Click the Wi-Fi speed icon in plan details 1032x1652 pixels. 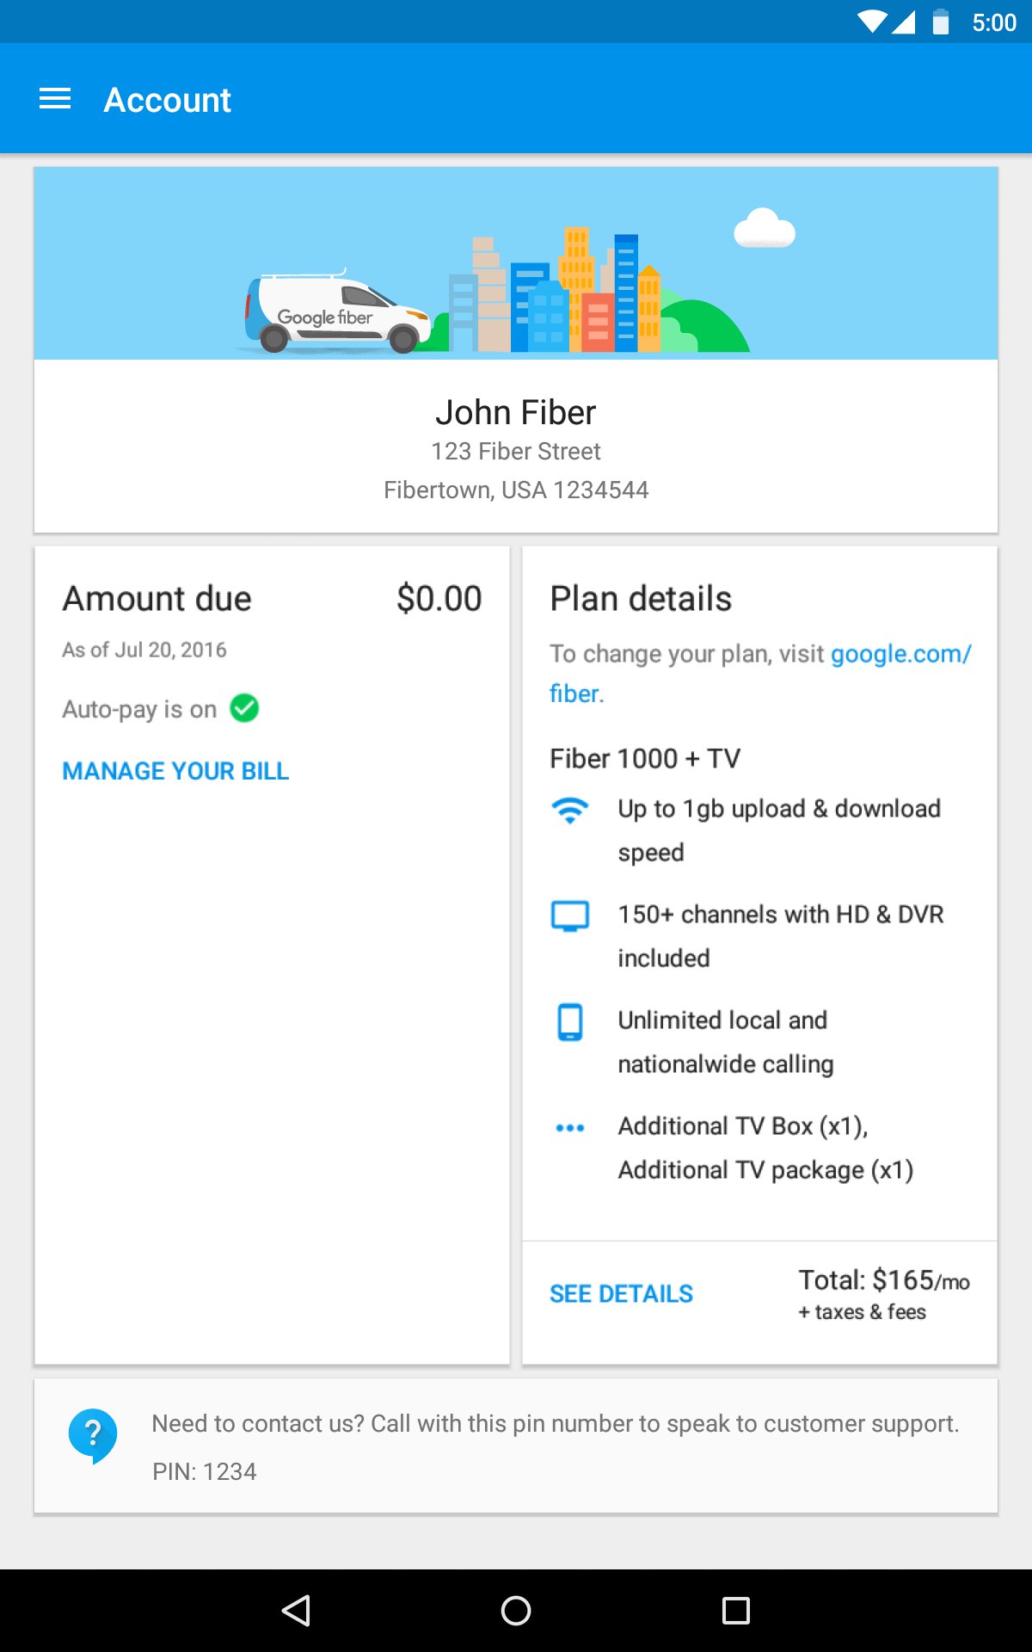point(569,810)
